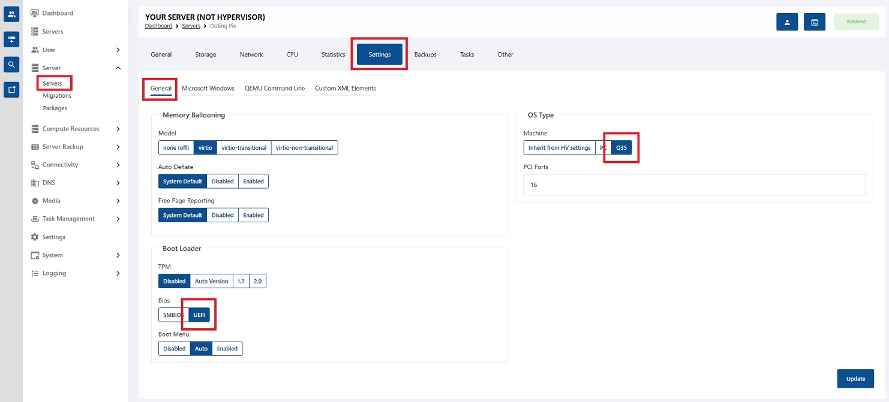This screenshot has height=402, width=889.
Task: Select Inherit from HV settings for Machine
Action: [560, 147]
